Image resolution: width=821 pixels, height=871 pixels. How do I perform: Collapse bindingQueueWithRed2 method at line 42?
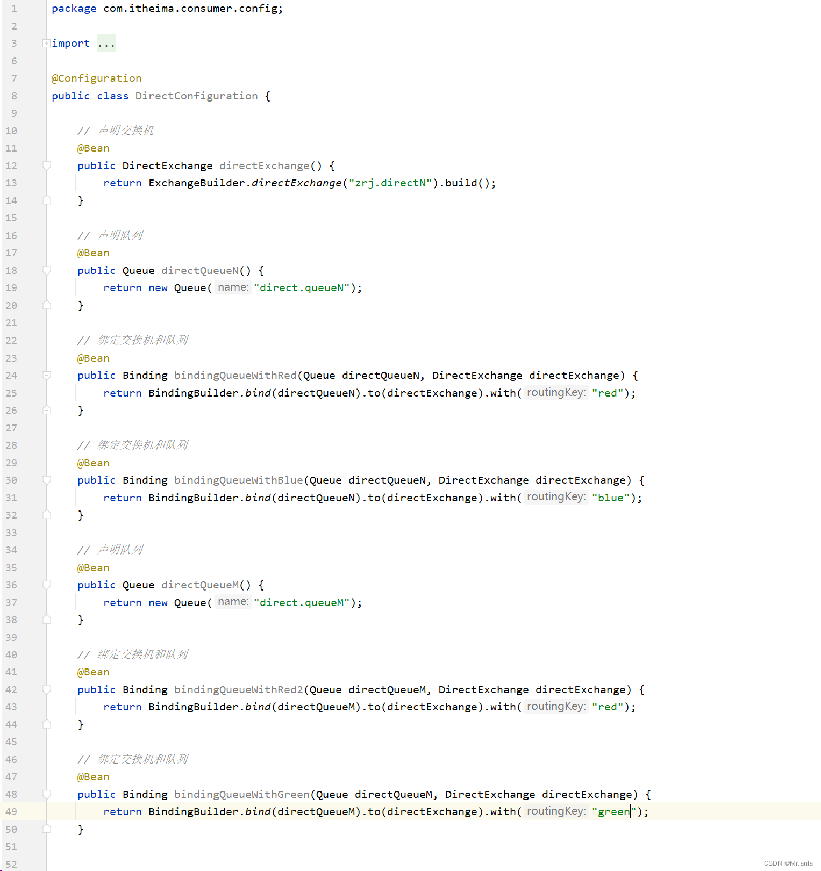point(47,690)
